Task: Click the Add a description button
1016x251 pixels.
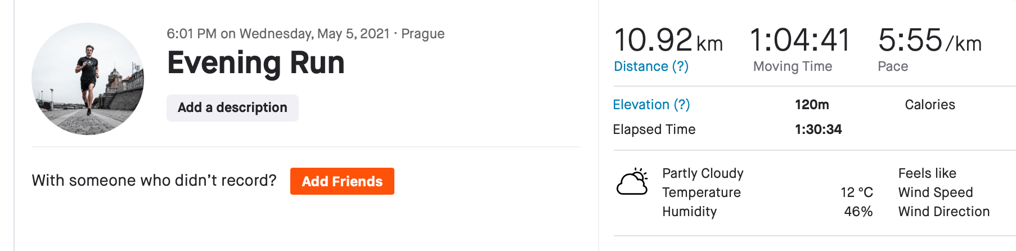Action: point(232,107)
